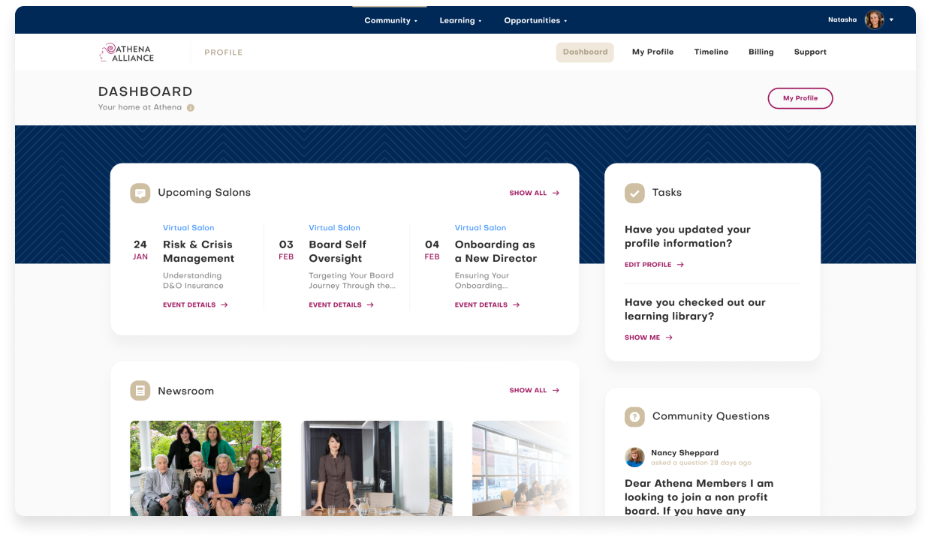
Task: Click the Athena Alliance logo
Action: (x=127, y=52)
